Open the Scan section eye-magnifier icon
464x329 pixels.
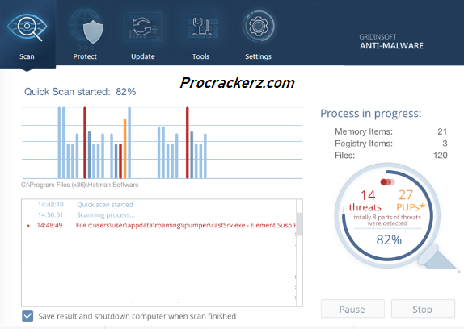tap(27, 27)
